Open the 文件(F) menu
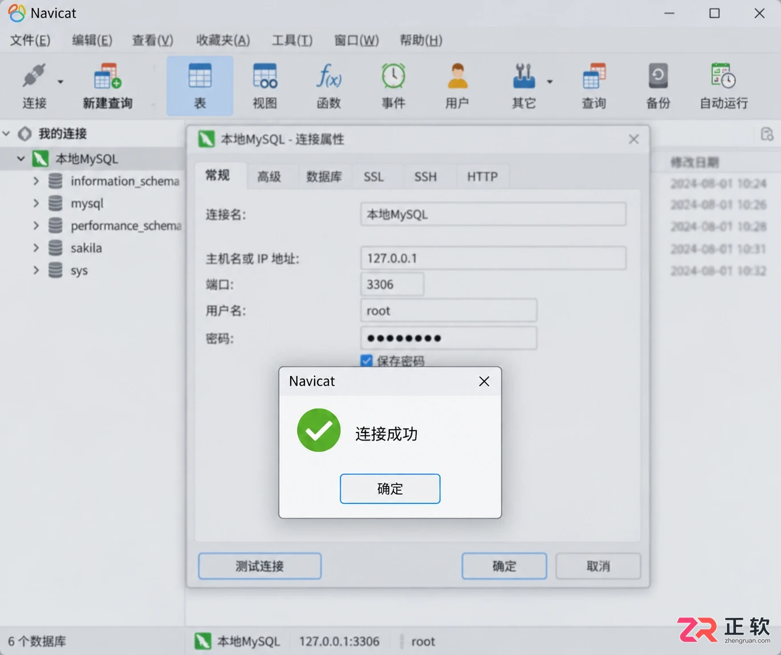The image size is (781, 655). click(30, 40)
